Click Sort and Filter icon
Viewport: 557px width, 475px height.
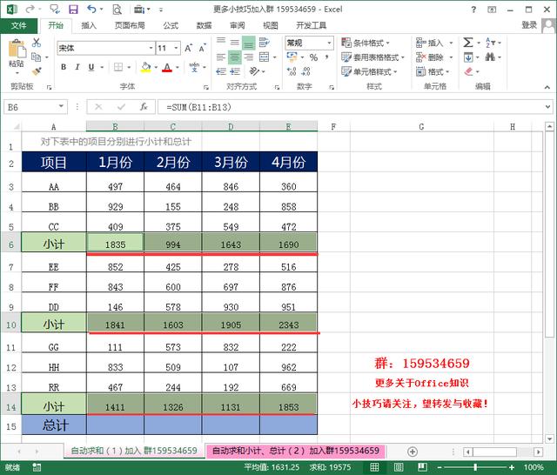tap(489, 43)
